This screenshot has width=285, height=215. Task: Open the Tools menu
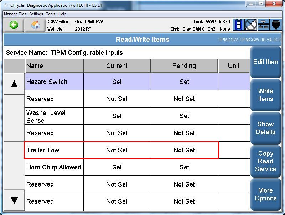coord(51,14)
